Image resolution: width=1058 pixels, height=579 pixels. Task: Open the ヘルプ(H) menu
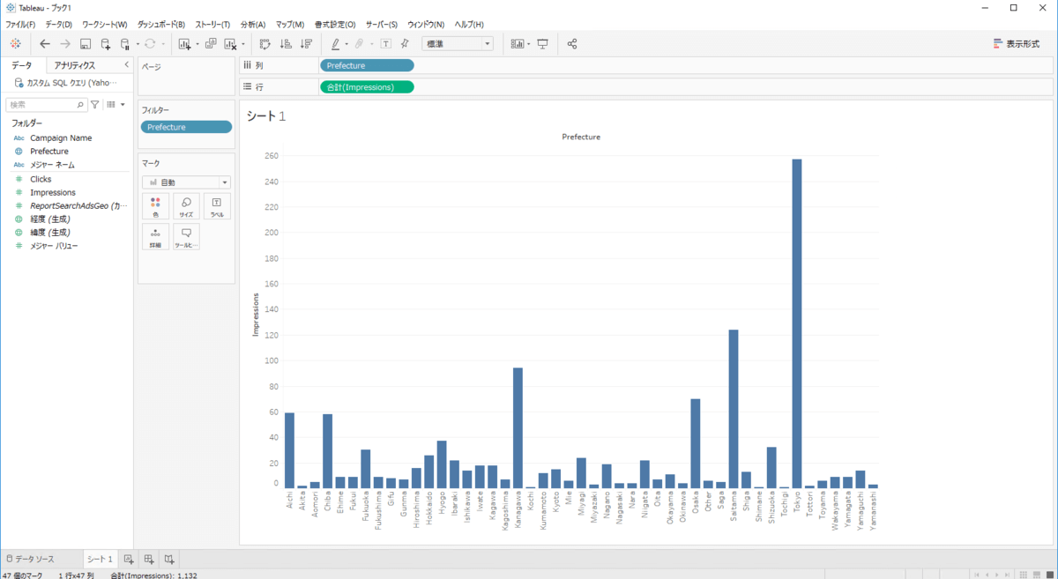pyautogui.click(x=469, y=24)
